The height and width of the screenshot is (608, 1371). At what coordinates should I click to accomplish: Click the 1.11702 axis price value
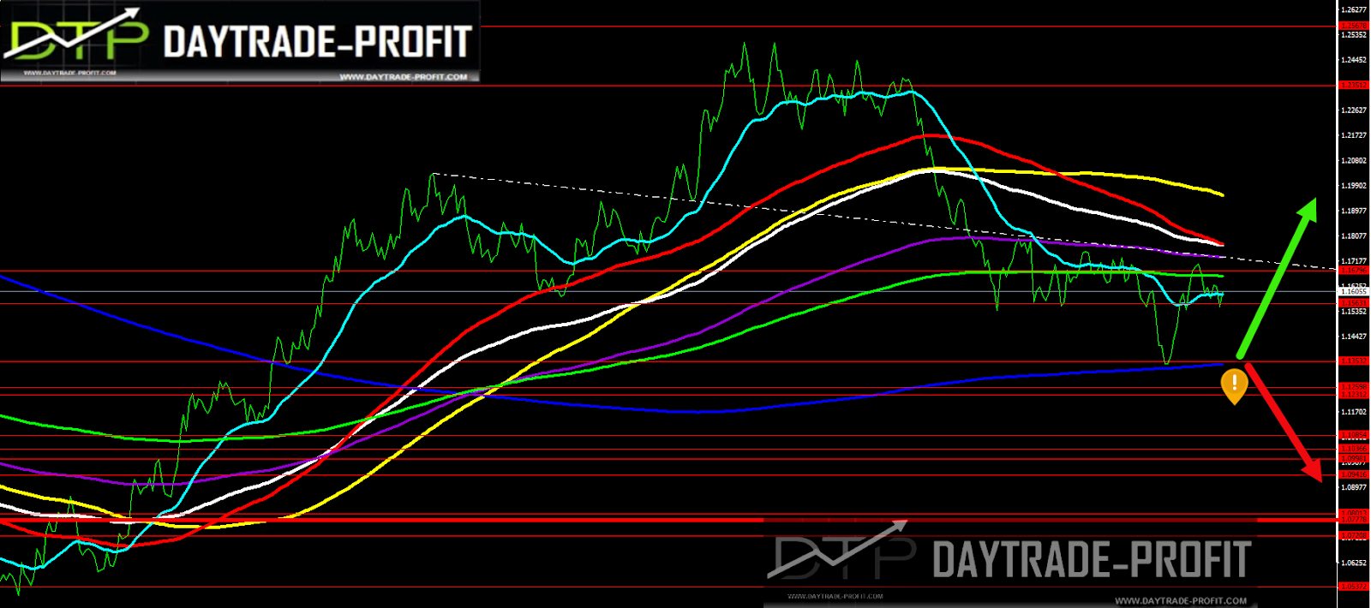[x=1354, y=412]
